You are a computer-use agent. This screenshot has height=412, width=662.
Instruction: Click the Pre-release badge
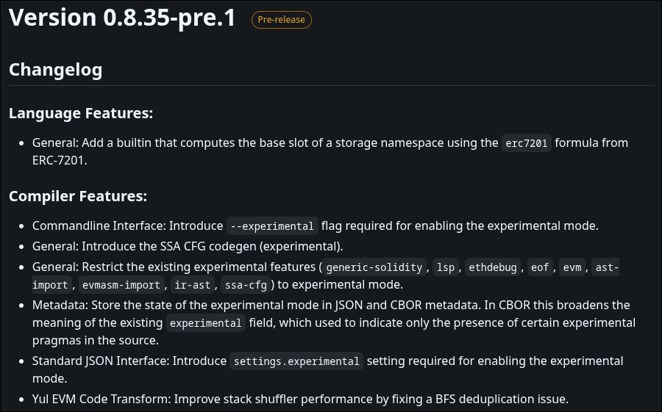pyautogui.click(x=282, y=20)
